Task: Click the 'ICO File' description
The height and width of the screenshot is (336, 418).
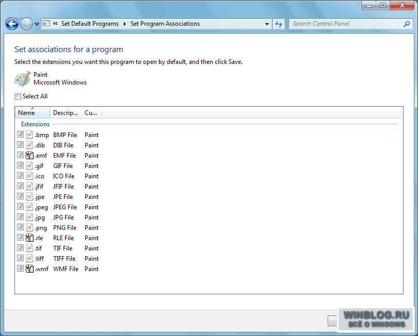Action: pos(63,176)
